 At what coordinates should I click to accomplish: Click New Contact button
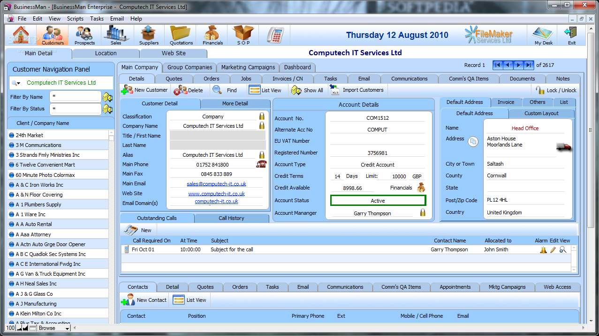(x=144, y=300)
